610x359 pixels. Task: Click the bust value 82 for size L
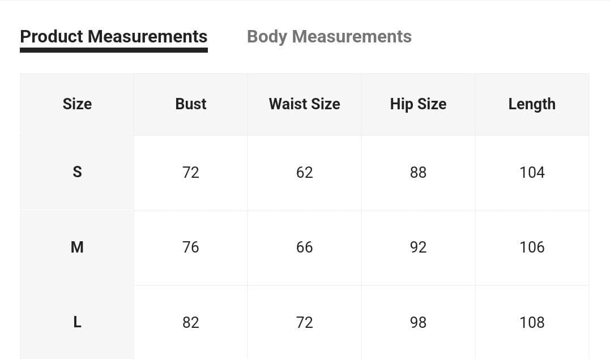[x=191, y=322]
